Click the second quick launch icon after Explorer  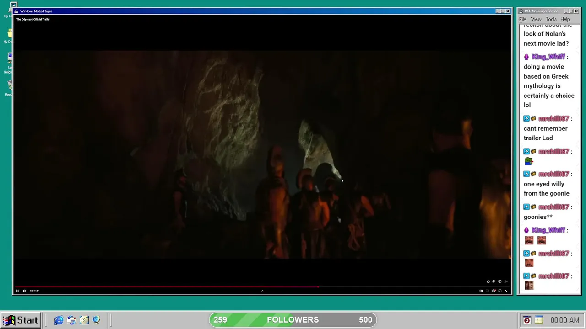[71, 320]
